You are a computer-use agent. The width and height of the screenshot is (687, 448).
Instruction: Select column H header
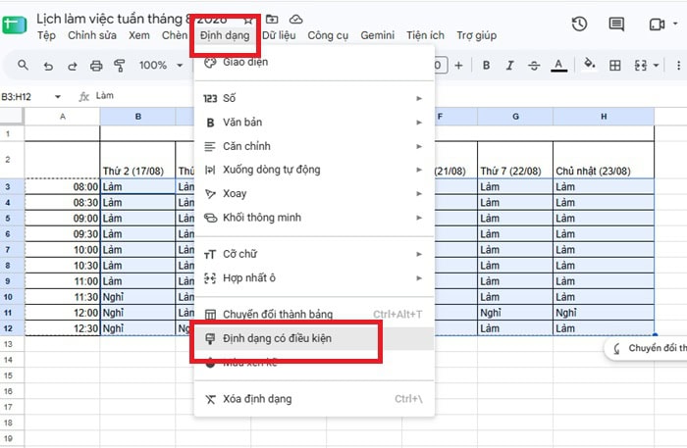[604, 117]
